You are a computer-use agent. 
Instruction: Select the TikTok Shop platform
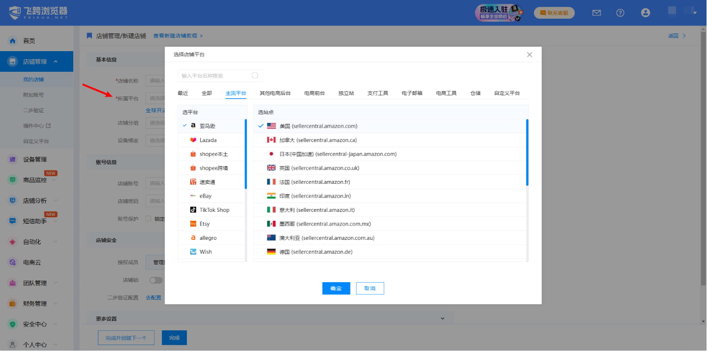point(214,210)
